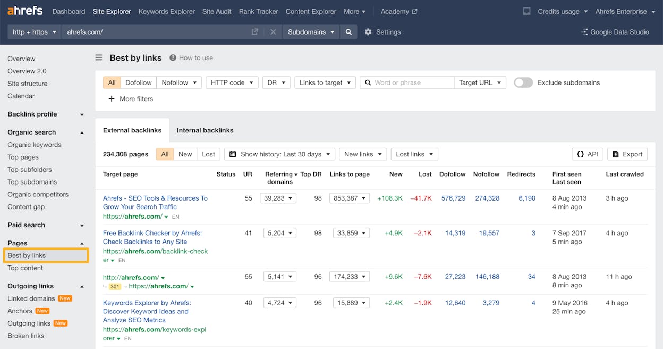663x349 pixels.
Task: Open the http + https protocol dropdown
Action: point(35,32)
